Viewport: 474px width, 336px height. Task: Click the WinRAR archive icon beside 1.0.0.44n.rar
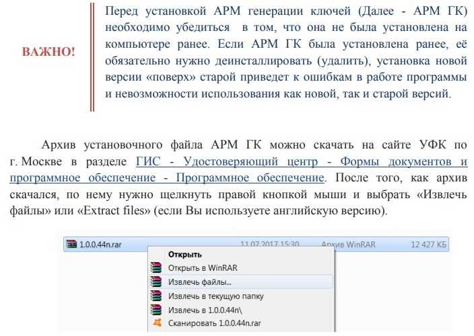click(71, 244)
